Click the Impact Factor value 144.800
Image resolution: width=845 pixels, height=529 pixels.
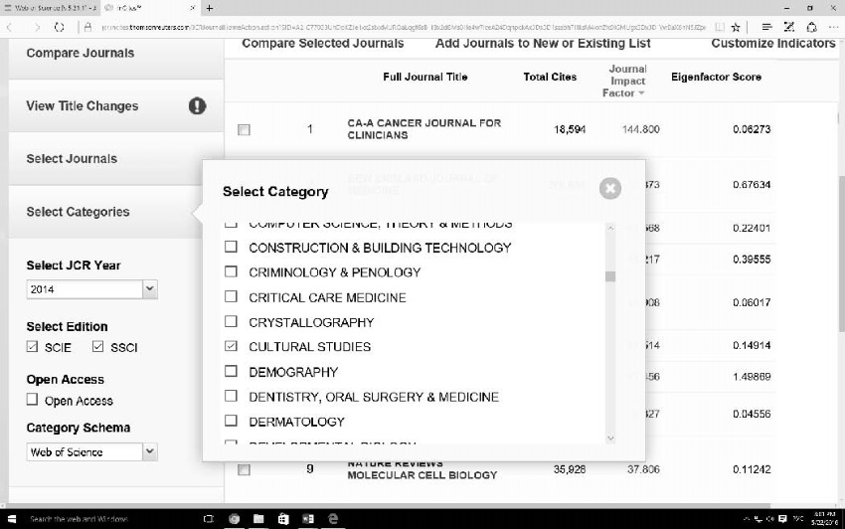[x=641, y=129]
